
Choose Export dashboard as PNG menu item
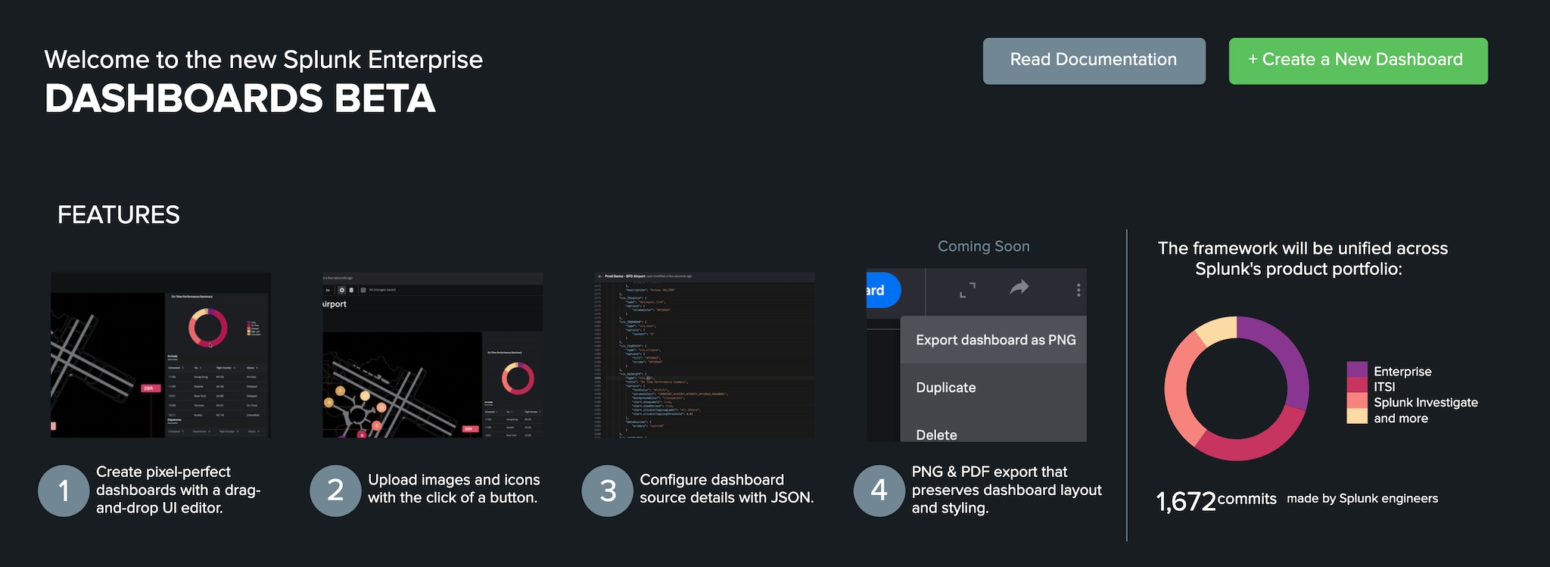(x=994, y=340)
